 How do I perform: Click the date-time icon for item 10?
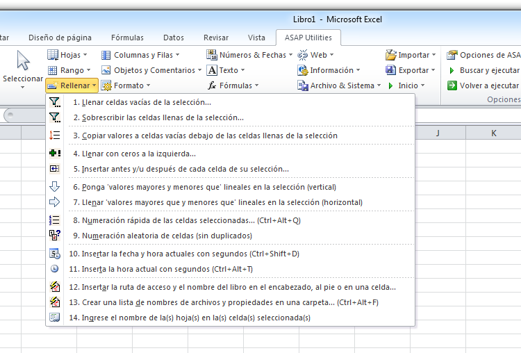tap(54, 254)
